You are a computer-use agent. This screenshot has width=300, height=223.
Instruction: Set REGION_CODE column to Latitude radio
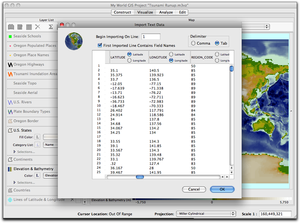(217, 54)
